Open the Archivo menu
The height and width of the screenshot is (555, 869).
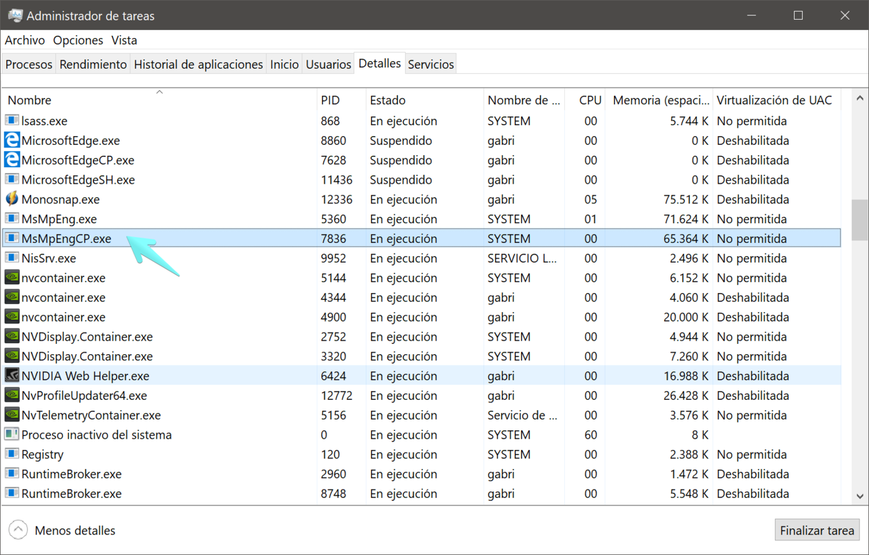(x=24, y=40)
